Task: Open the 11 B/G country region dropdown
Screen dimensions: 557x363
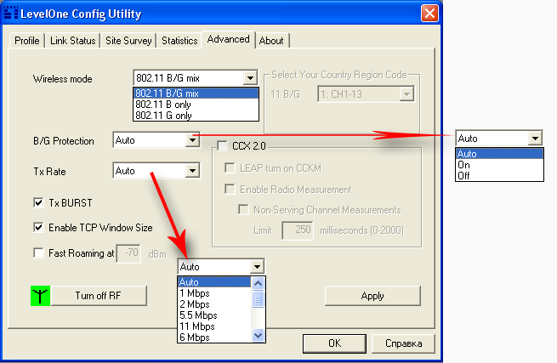Action: click(406, 94)
